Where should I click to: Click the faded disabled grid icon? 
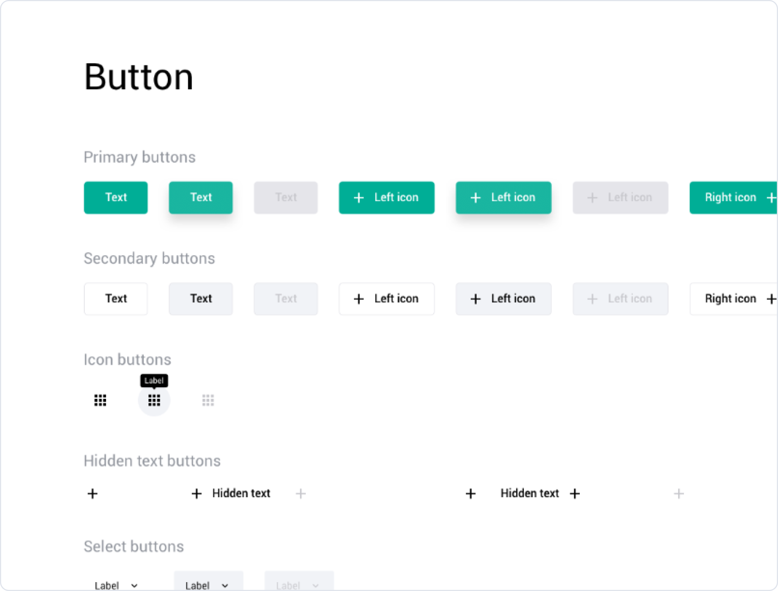[x=208, y=400]
